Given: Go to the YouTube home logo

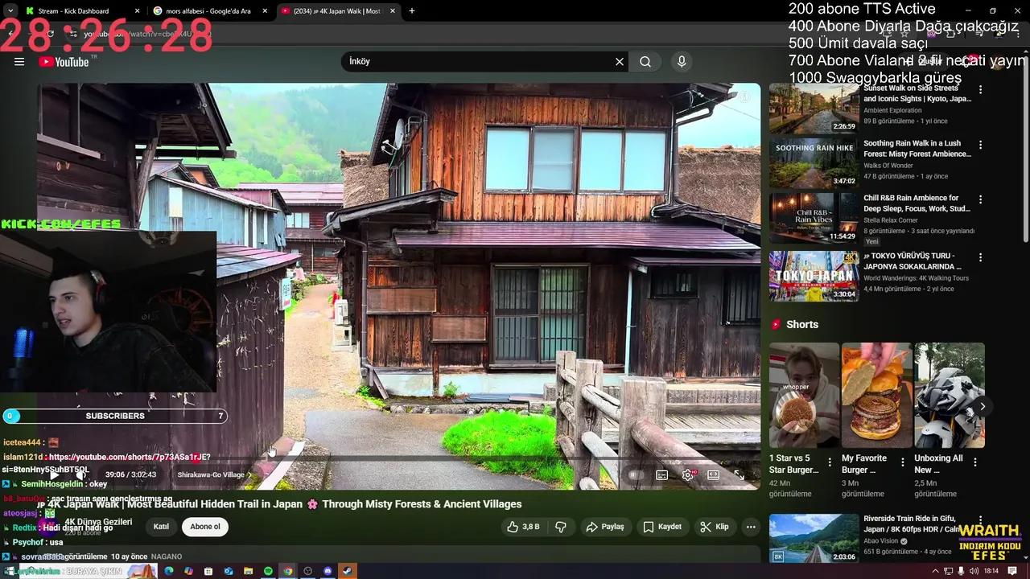Looking at the screenshot, I should click(x=64, y=62).
